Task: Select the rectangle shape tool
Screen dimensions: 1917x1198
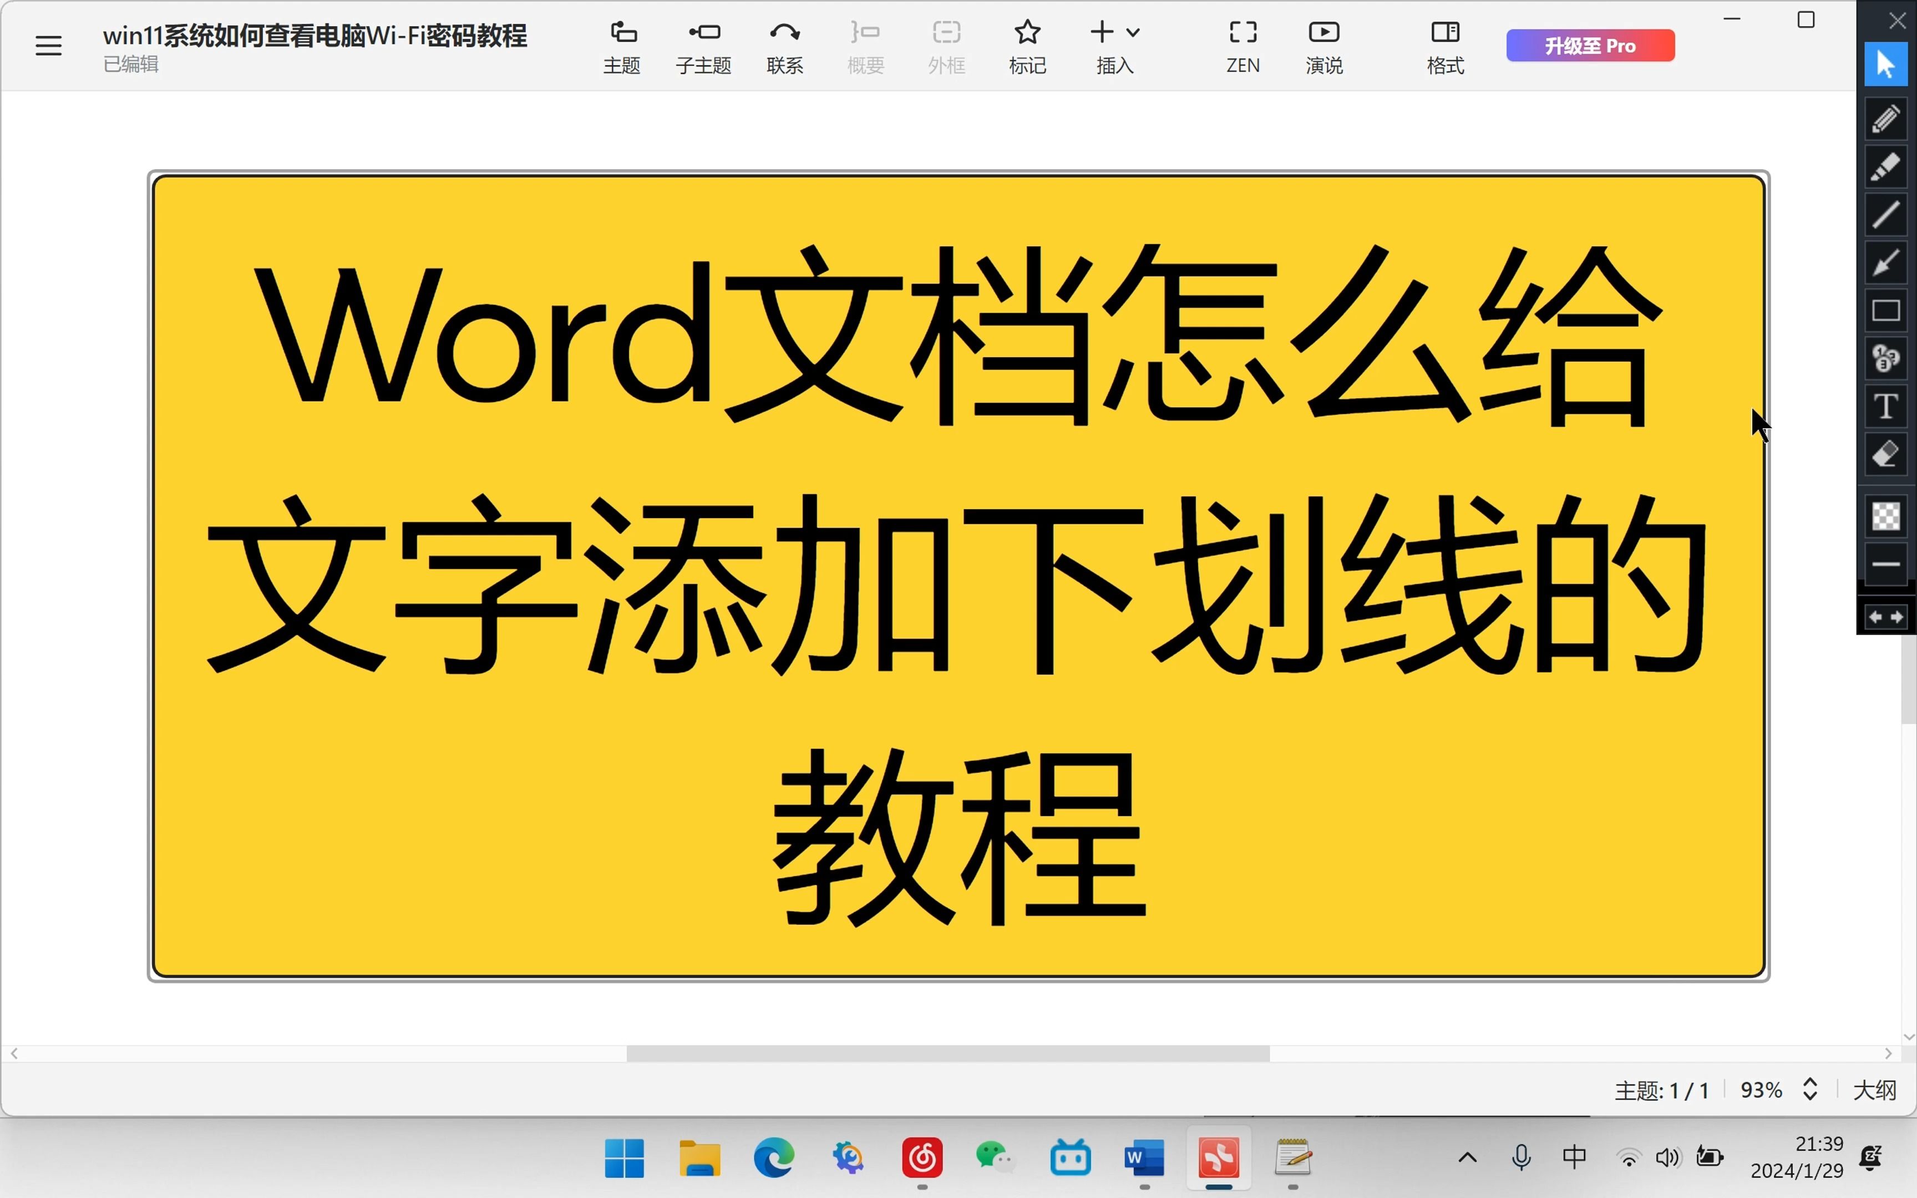Action: pyautogui.click(x=1885, y=311)
